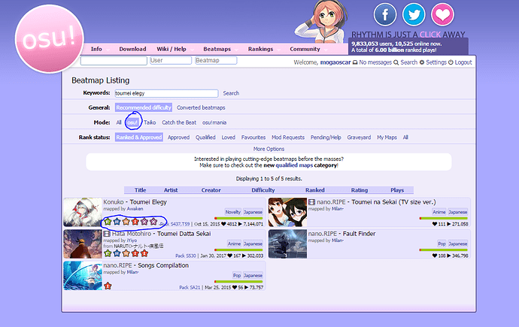Open the Beatmaps menu
This screenshot has width=519, height=327.
tap(217, 49)
